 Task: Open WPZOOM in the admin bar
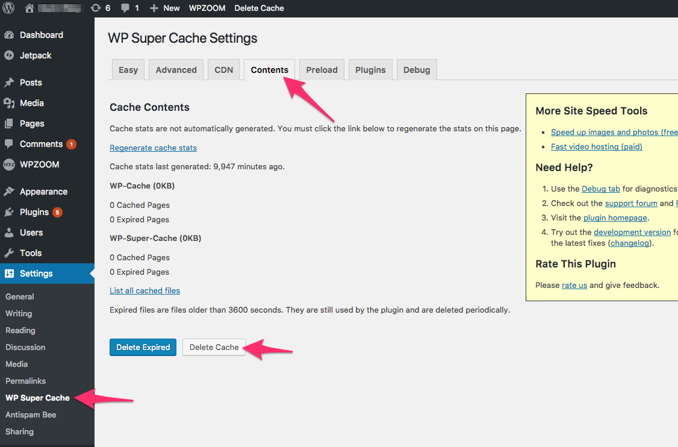click(207, 8)
